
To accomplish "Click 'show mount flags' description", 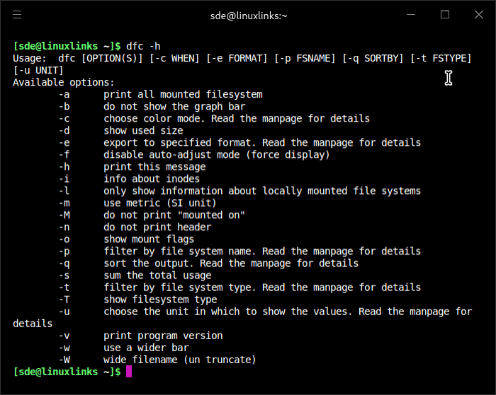I will click(149, 239).
